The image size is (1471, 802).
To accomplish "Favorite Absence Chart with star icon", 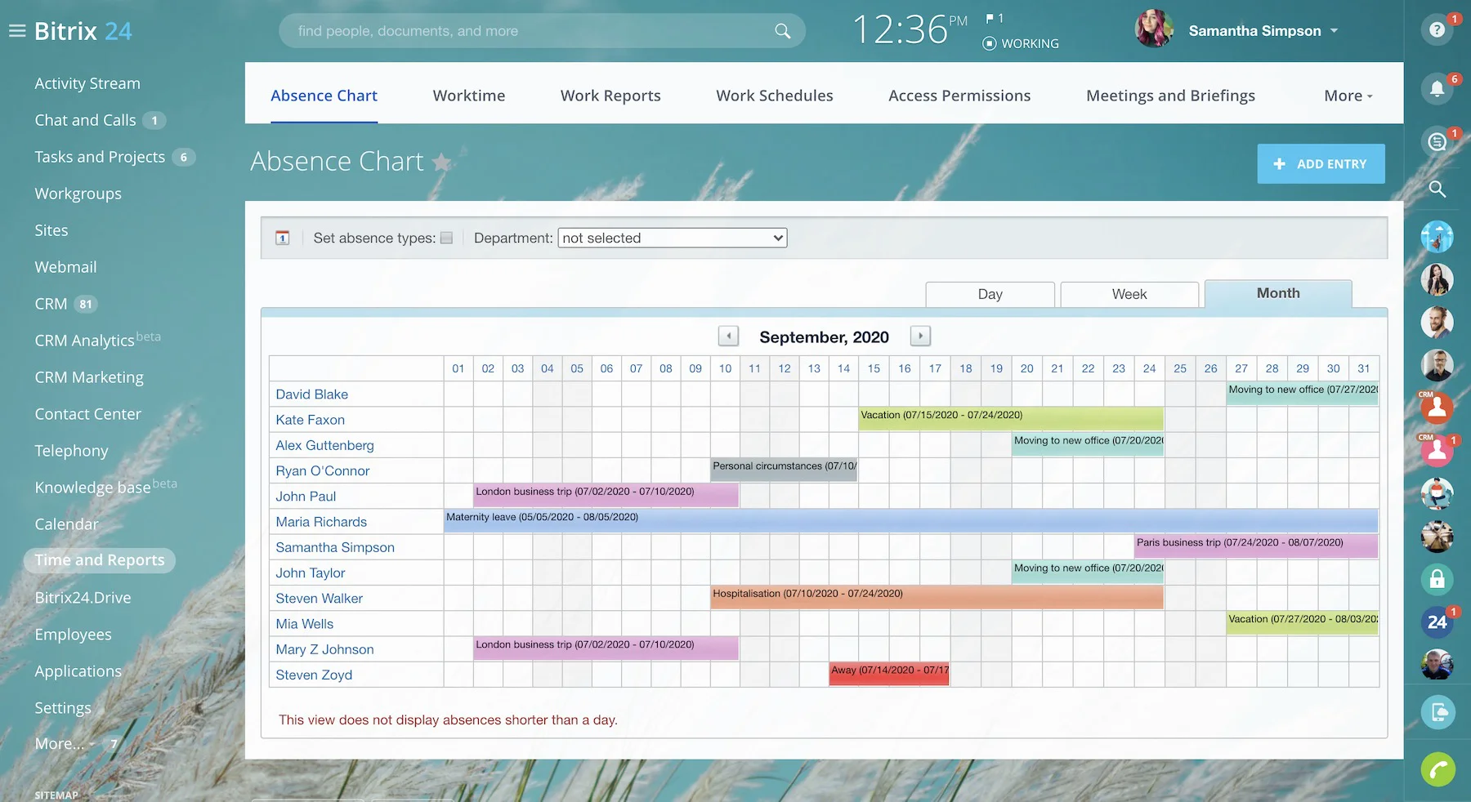I will 441,162.
